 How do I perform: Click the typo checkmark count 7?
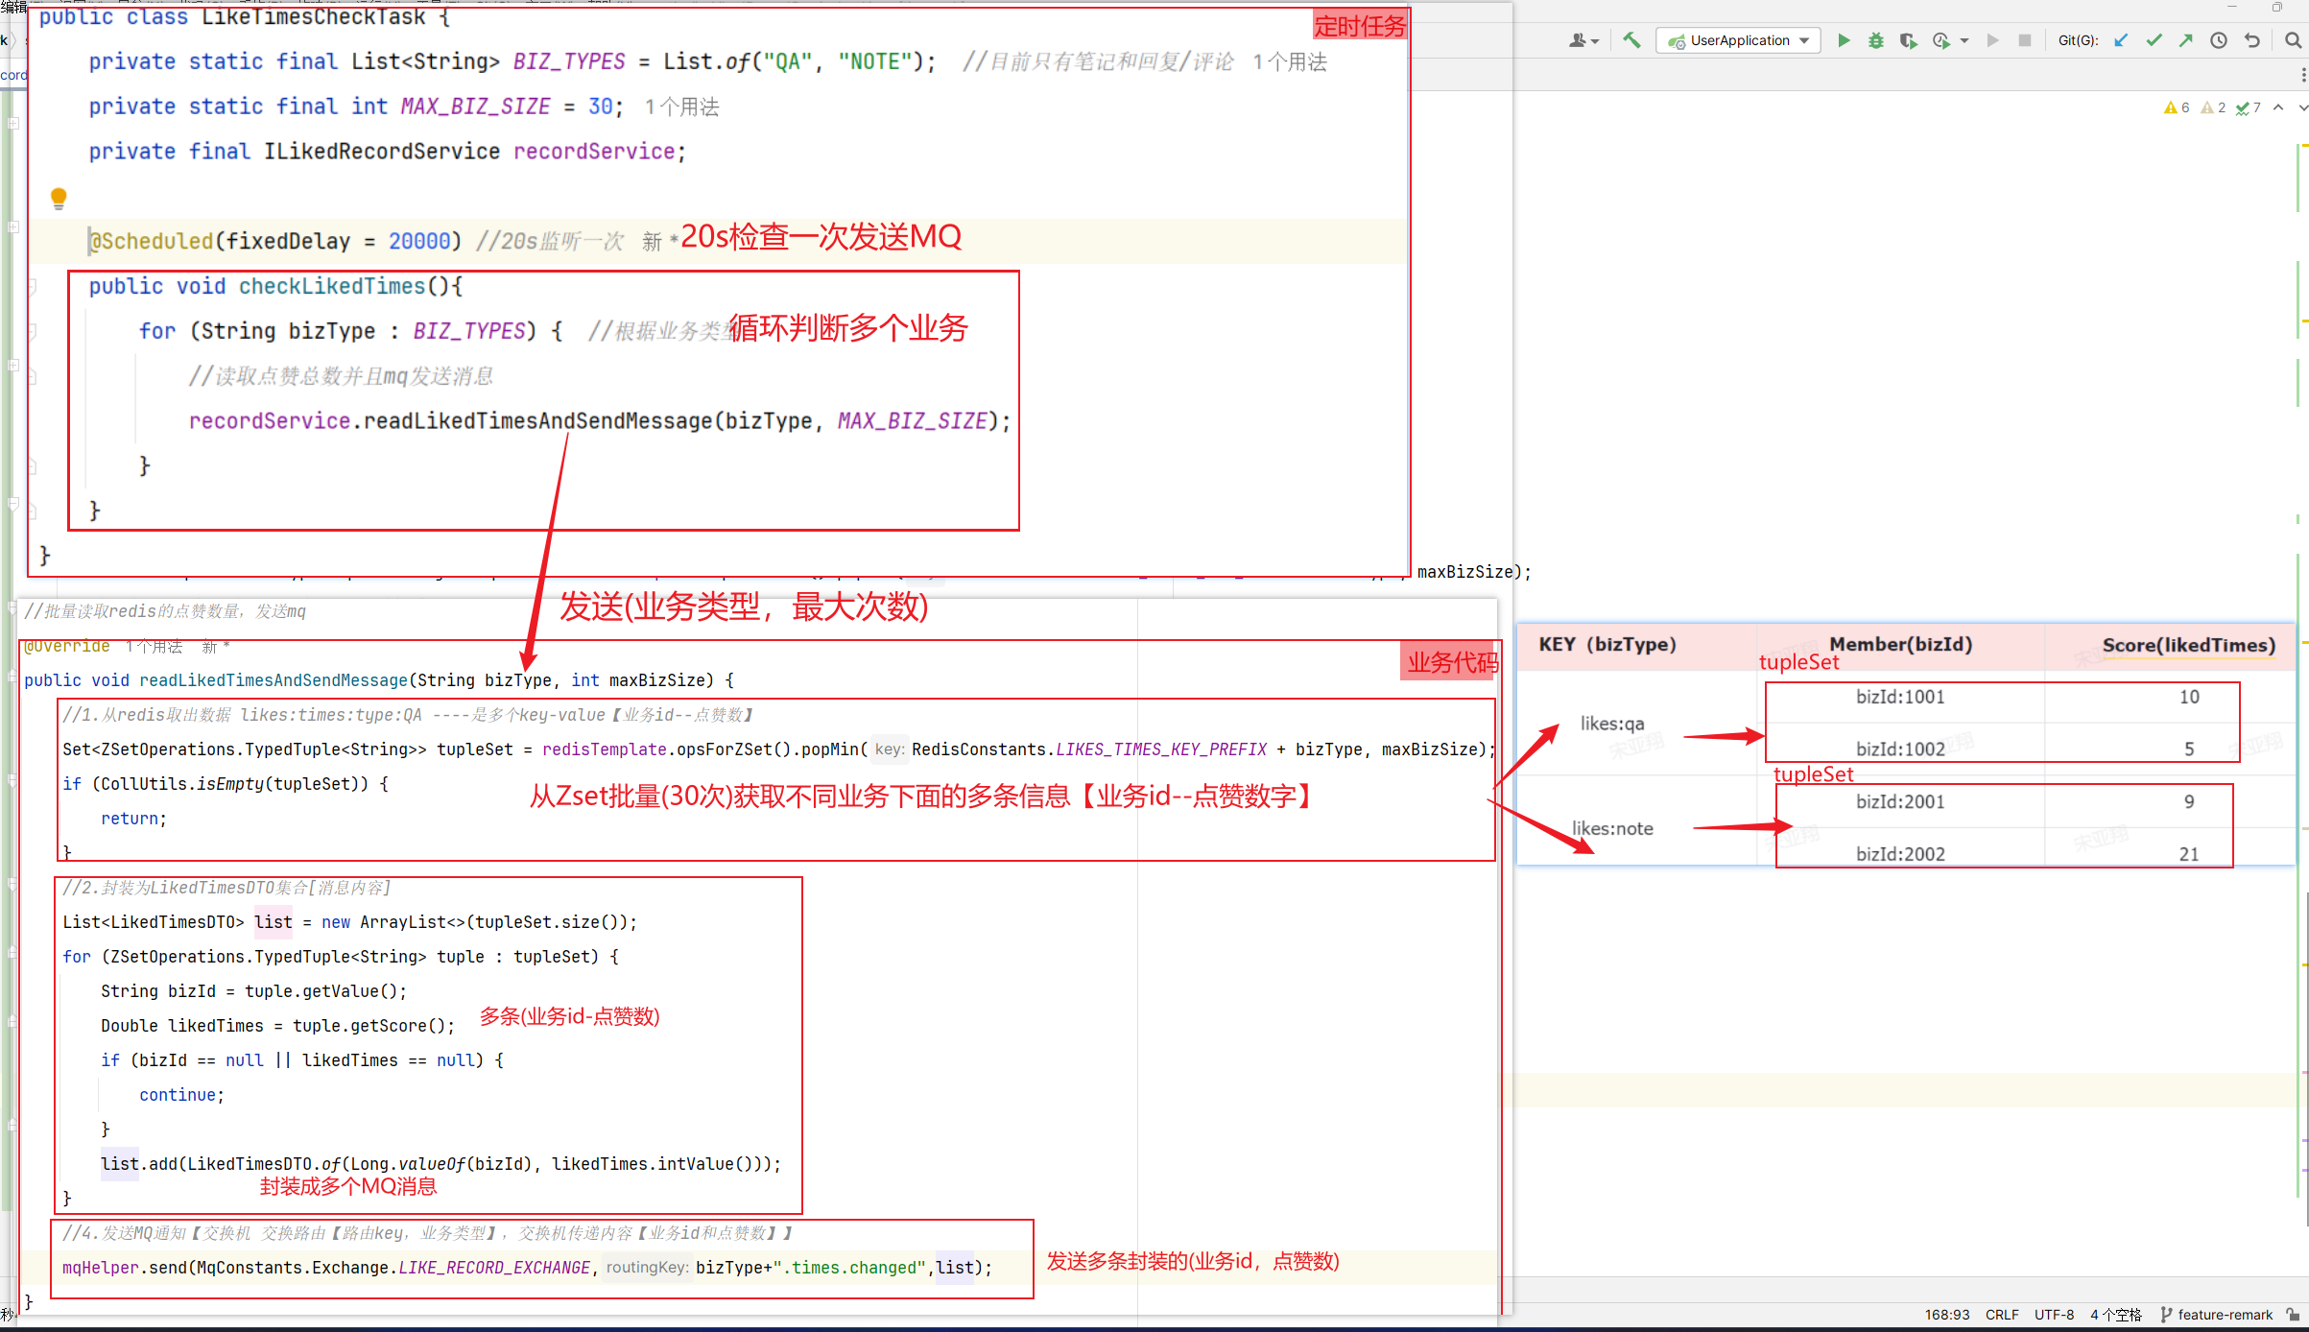[x=2248, y=107]
